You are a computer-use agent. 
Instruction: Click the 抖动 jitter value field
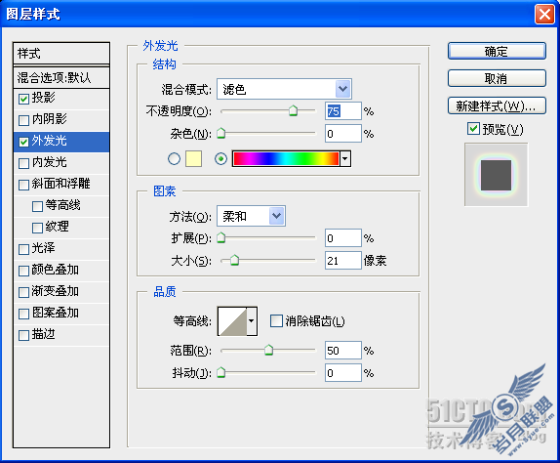pos(343,373)
